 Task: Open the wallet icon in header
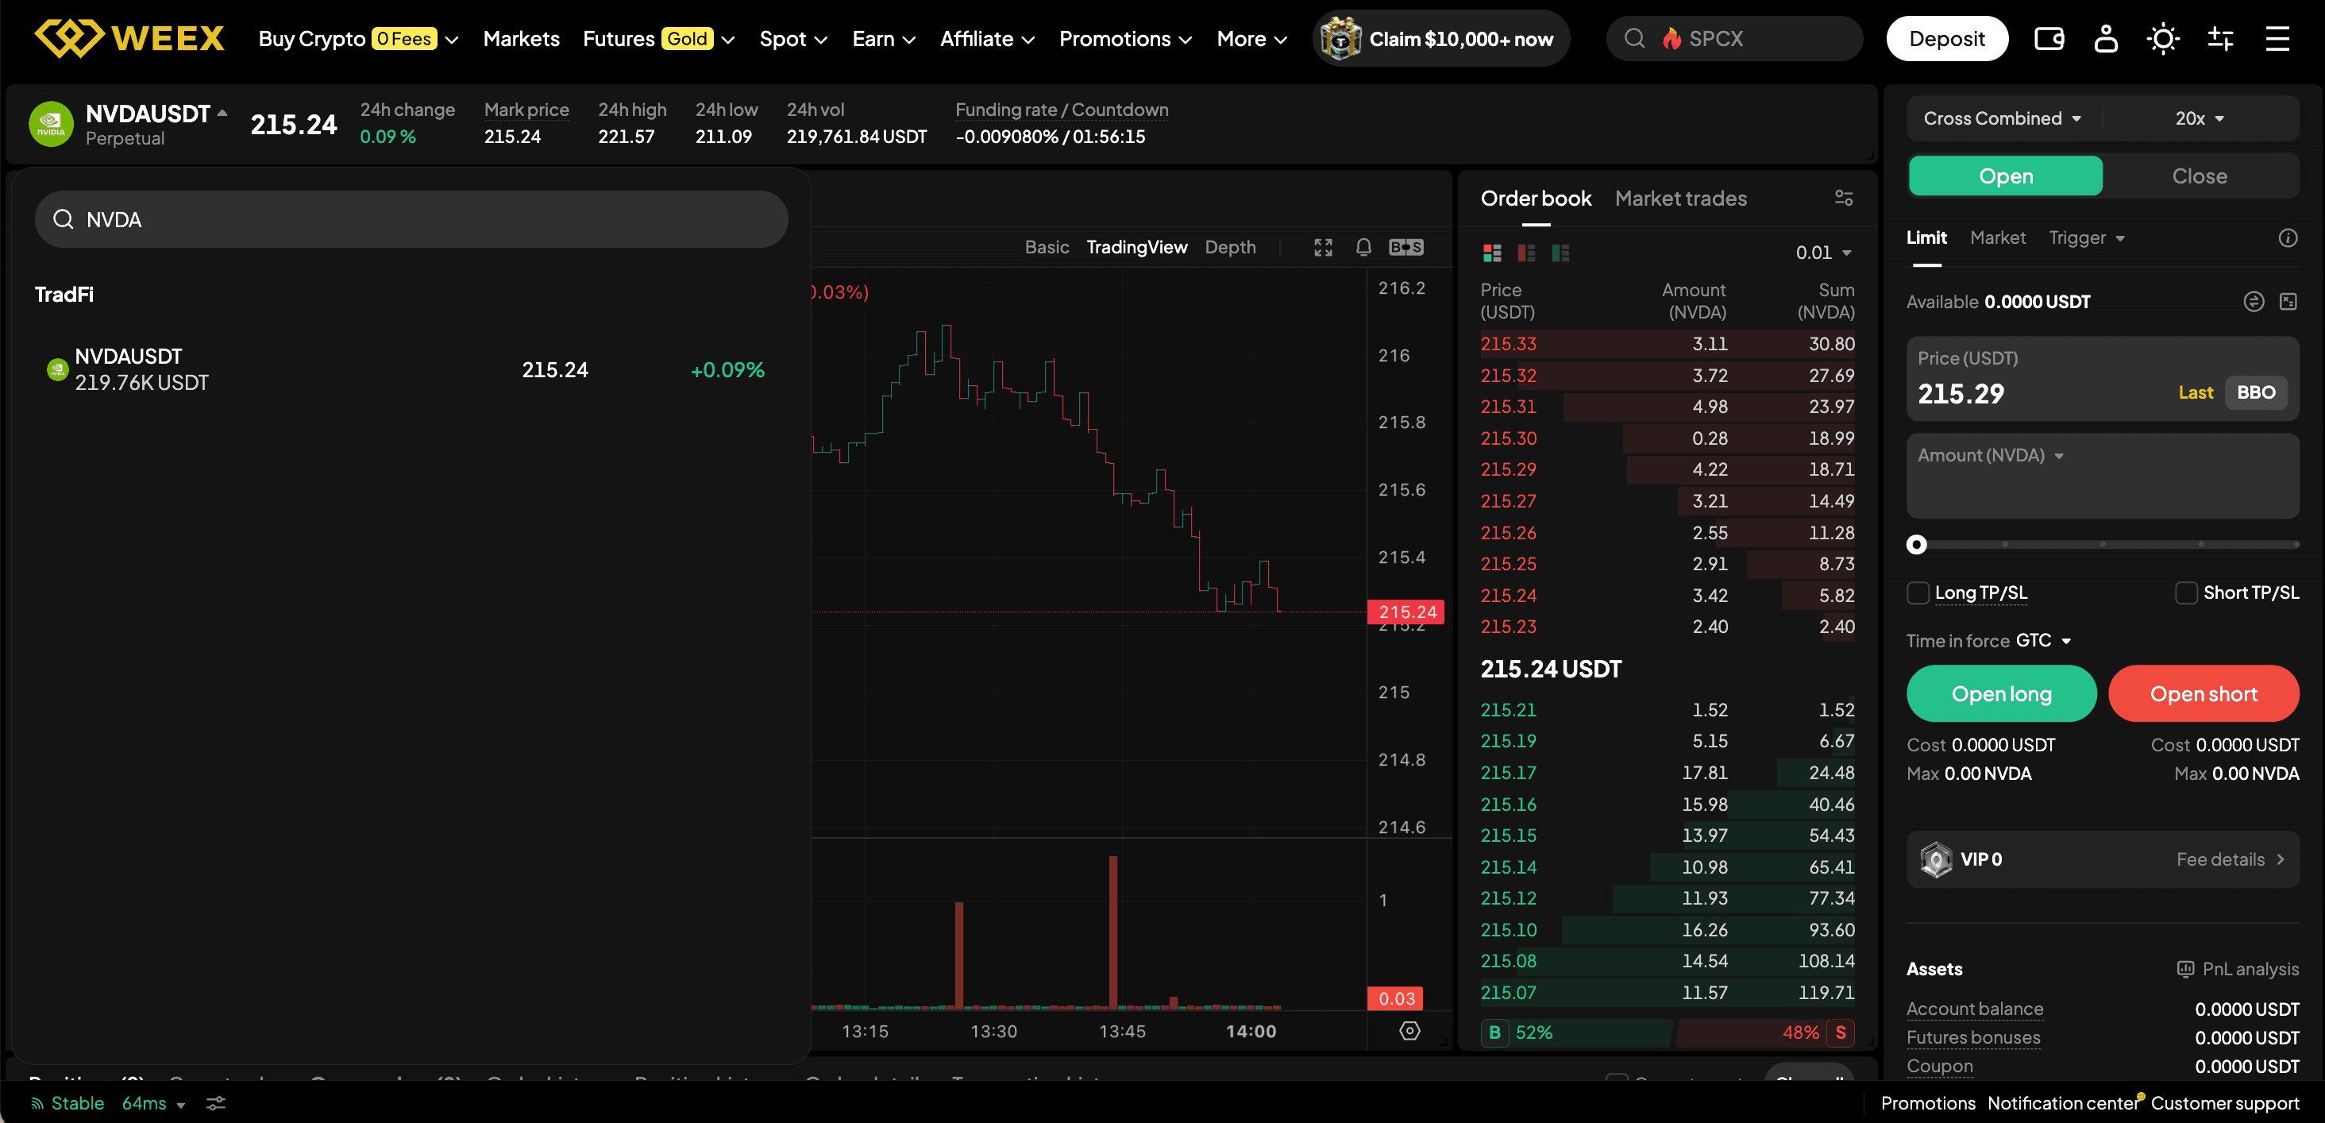tap(2049, 39)
